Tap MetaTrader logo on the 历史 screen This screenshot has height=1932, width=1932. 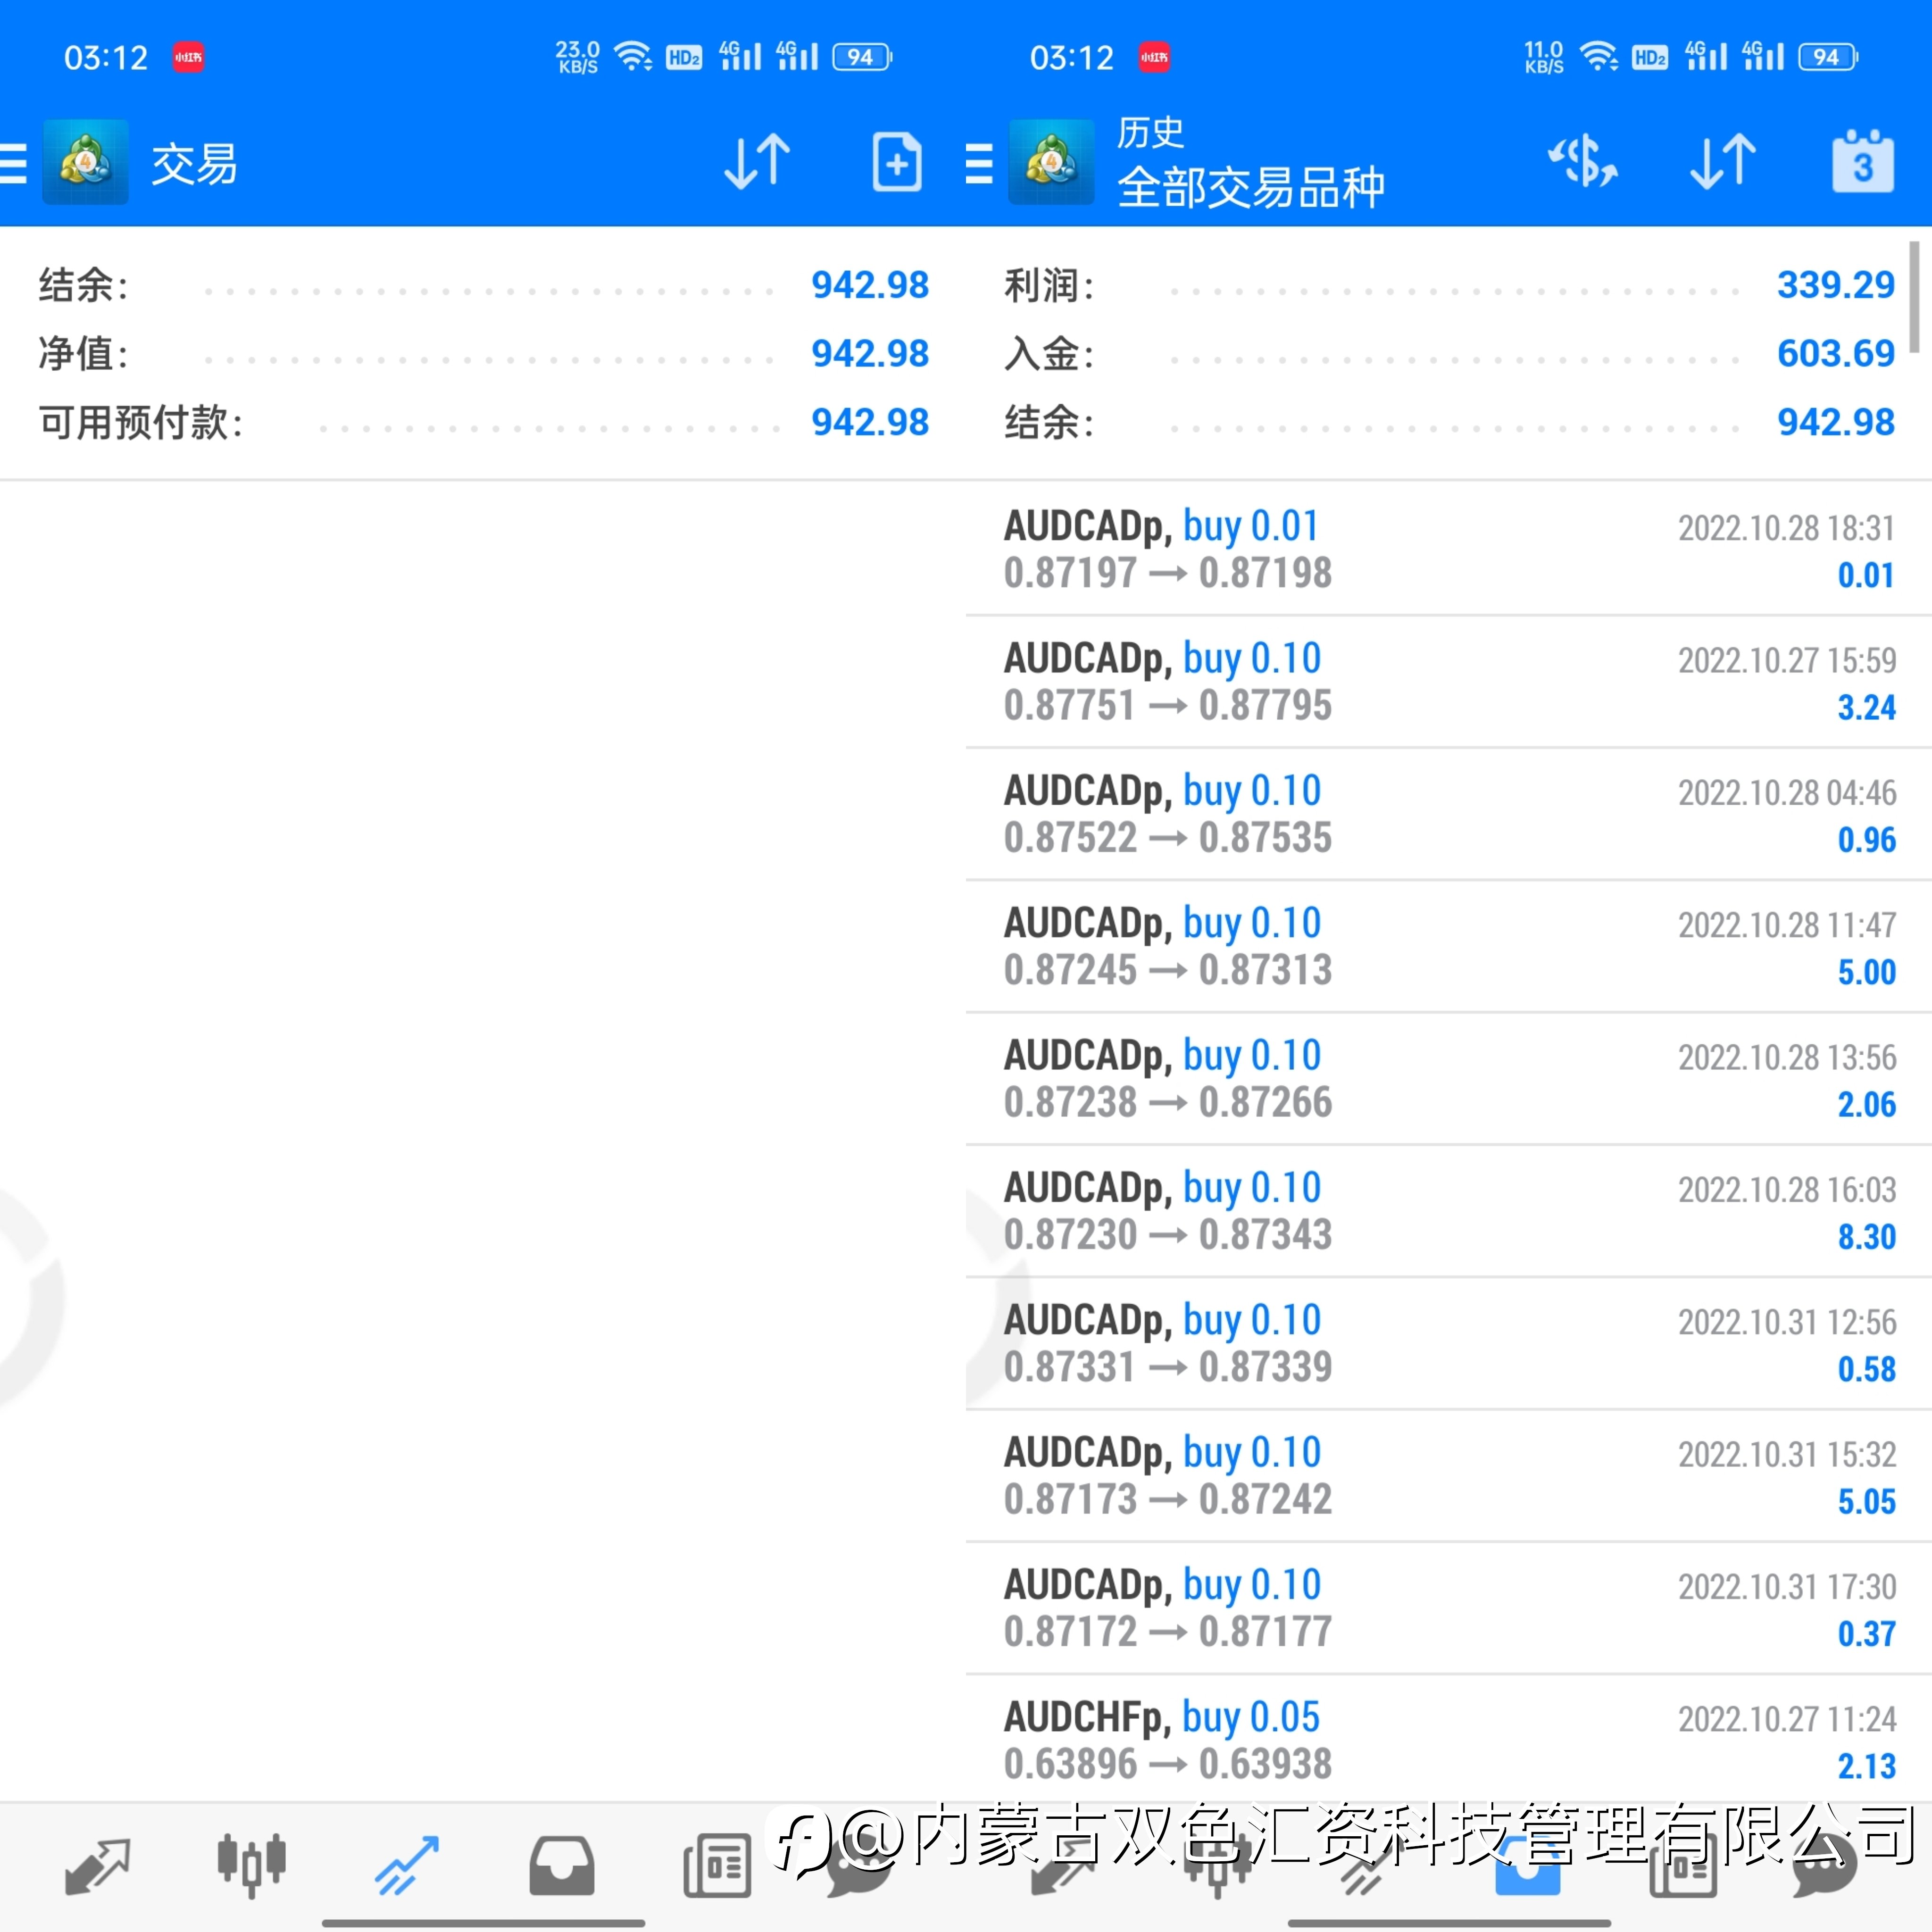[1051, 162]
